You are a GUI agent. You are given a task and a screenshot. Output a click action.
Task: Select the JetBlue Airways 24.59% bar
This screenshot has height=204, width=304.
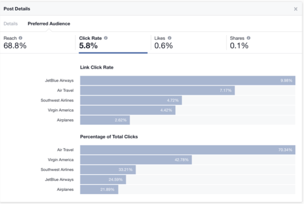(x=103, y=180)
